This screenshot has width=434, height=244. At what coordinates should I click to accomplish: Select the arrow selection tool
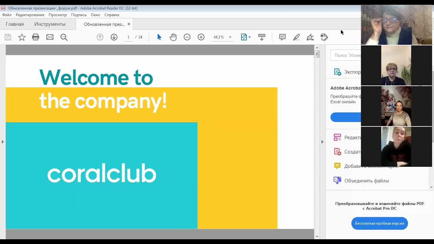[x=159, y=37]
